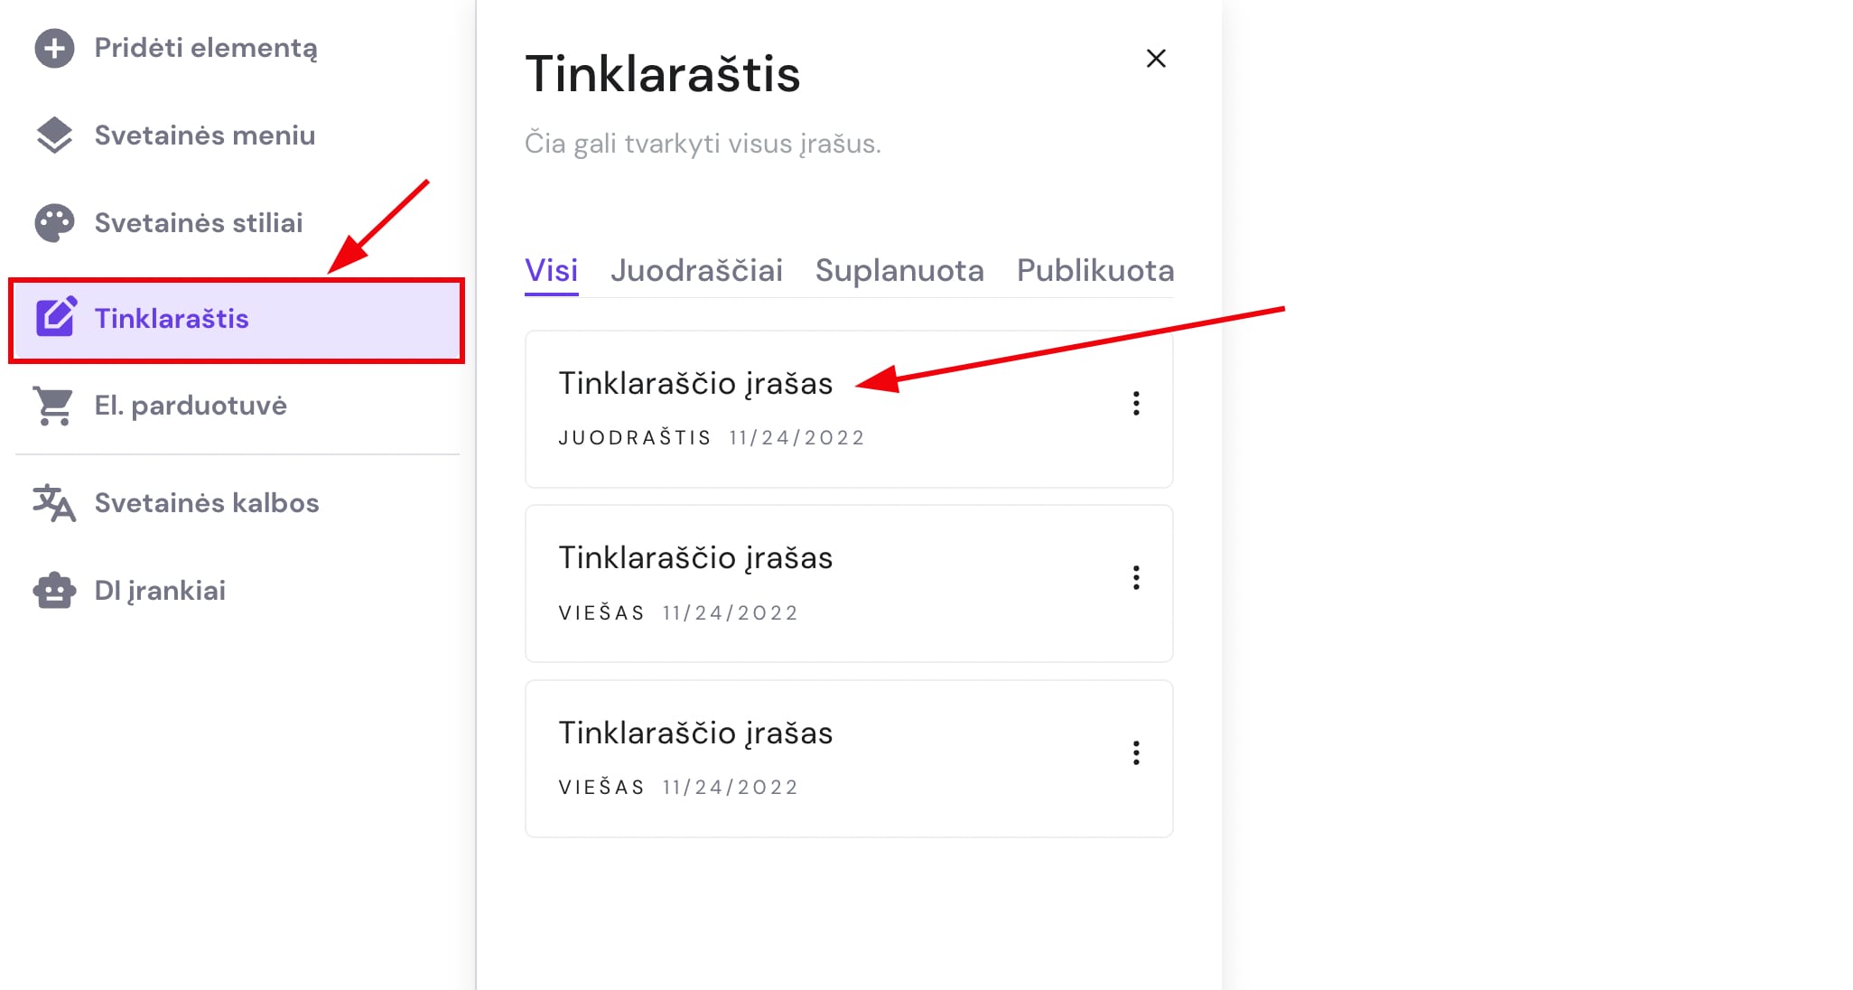Open the draft Tinklaraščio įrašas post

coord(697,383)
